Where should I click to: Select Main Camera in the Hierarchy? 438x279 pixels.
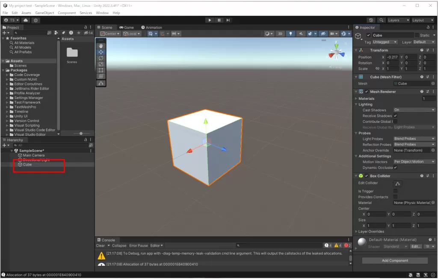[x=33, y=155]
